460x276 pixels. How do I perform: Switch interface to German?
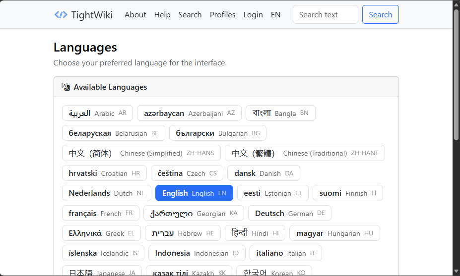(x=290, y=213)
